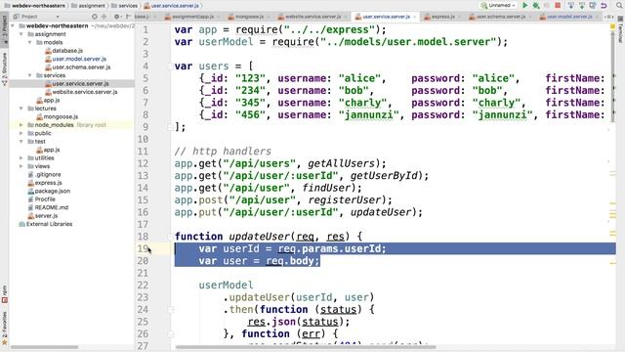Click hide panel icon beside gear
This screenshot has width=625, height=352.
(128, 17)
